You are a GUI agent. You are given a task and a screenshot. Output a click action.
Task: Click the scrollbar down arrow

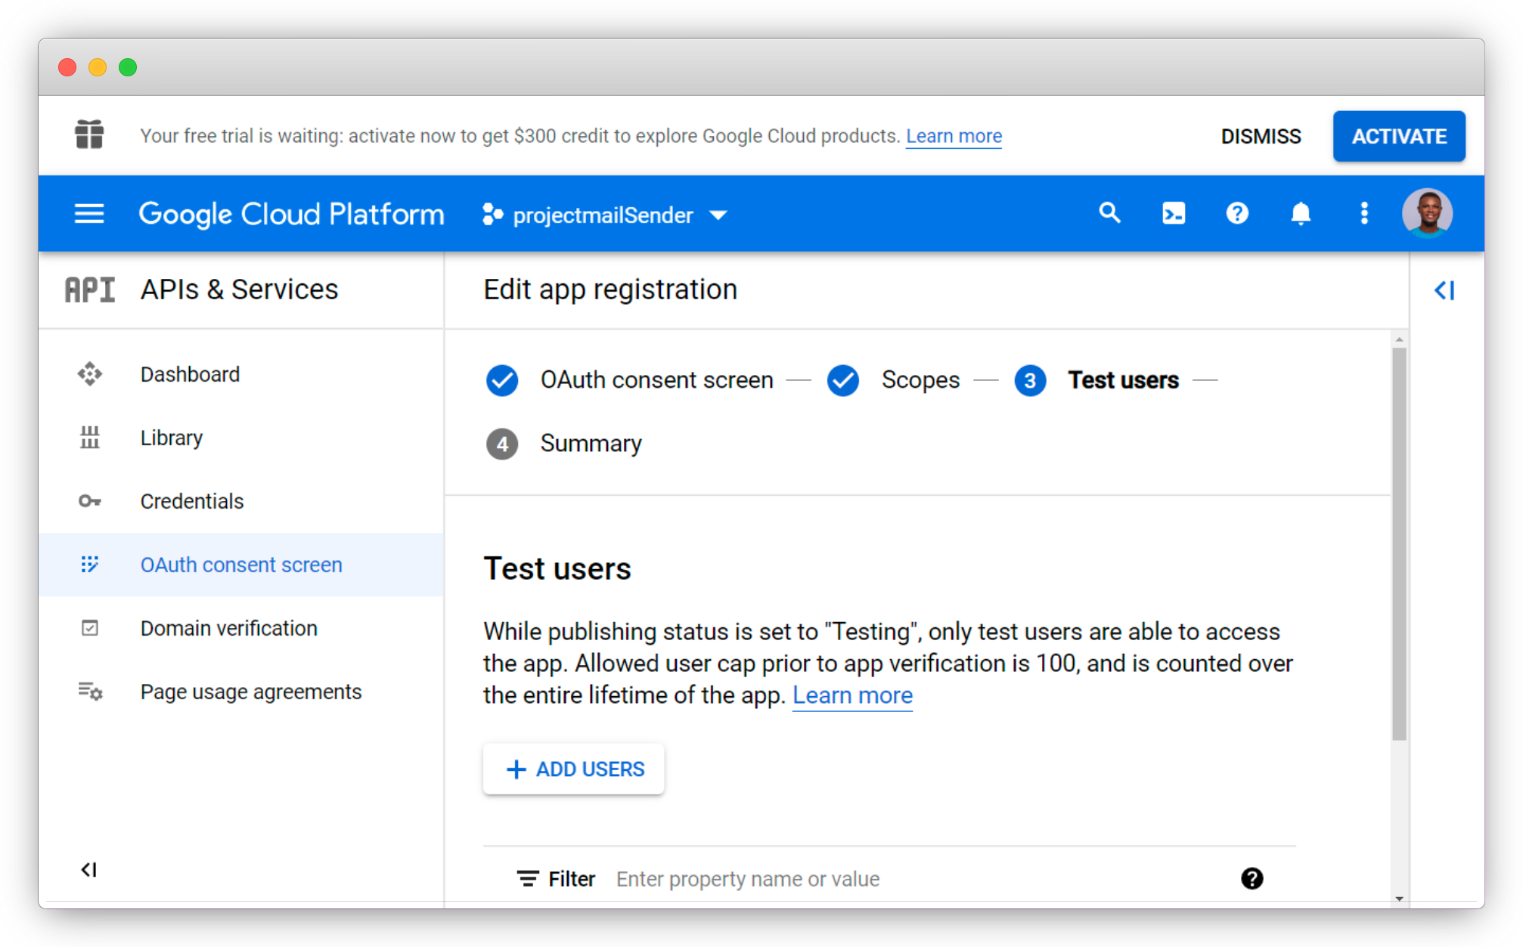click(x=1399, y=898)
